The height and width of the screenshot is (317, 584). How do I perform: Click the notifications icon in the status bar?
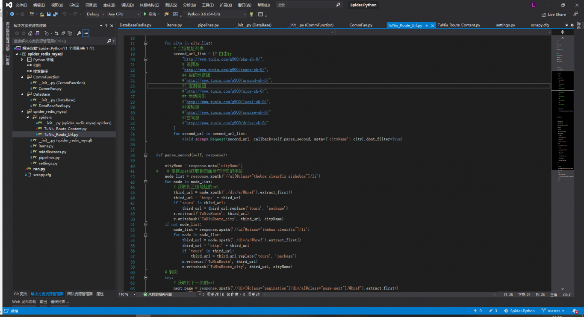point(575,311)
